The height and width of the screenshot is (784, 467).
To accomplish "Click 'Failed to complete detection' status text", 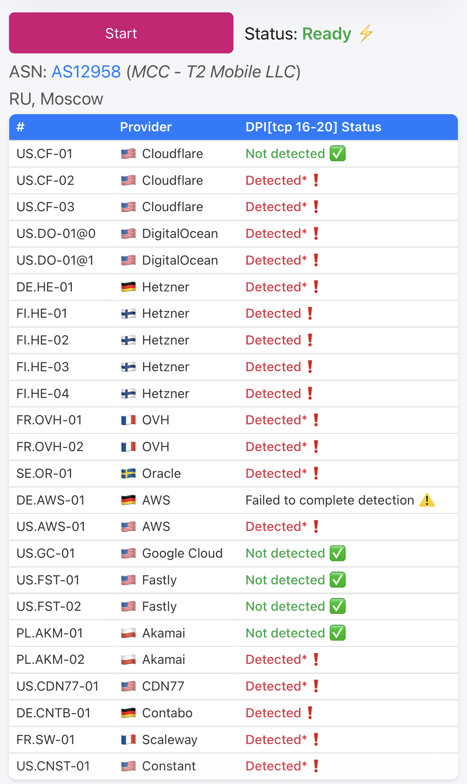I will point(330,500).
